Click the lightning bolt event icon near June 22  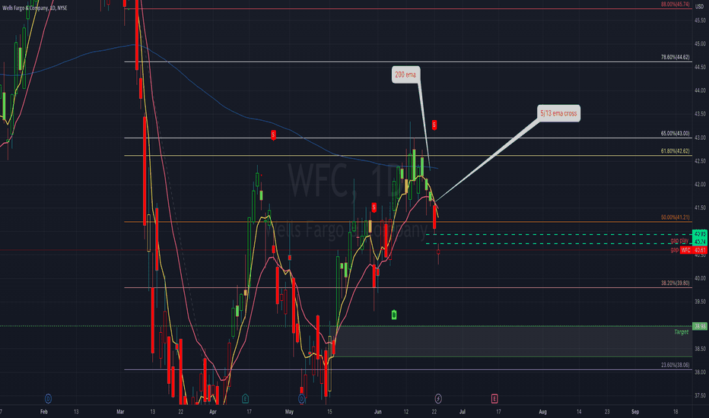pyautogui.click(x=438, y=398)
